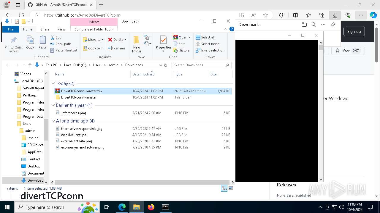Click Sign up button on GitHub
Viewport: 380px width, 213px height.
354,32
